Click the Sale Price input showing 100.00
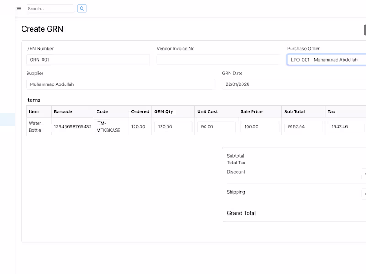Image resolution: width=366 pixels, height=274 pixels. 259,127
